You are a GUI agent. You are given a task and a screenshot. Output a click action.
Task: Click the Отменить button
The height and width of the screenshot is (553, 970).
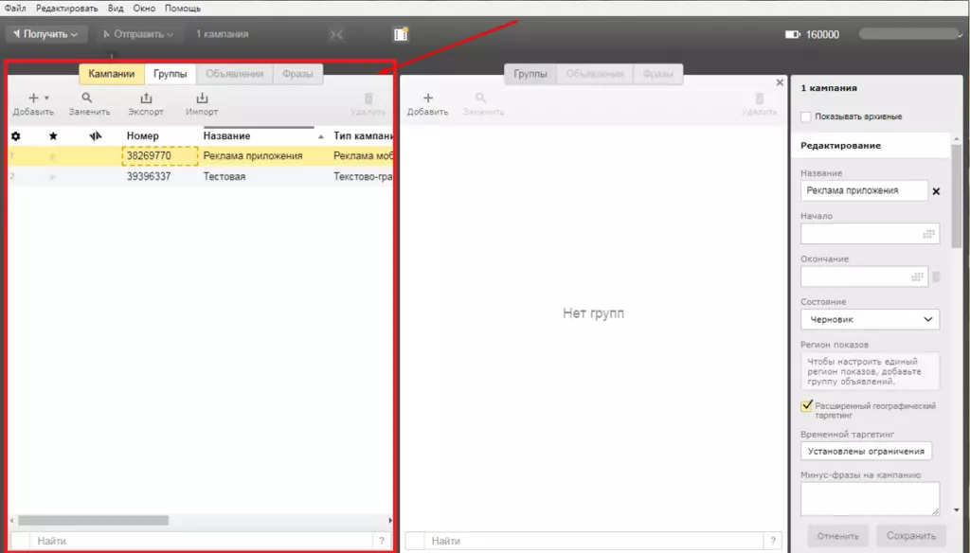(838, 536)
